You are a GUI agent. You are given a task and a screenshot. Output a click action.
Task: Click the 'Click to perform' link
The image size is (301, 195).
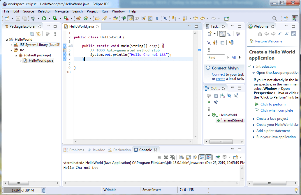tap(273, 104)
